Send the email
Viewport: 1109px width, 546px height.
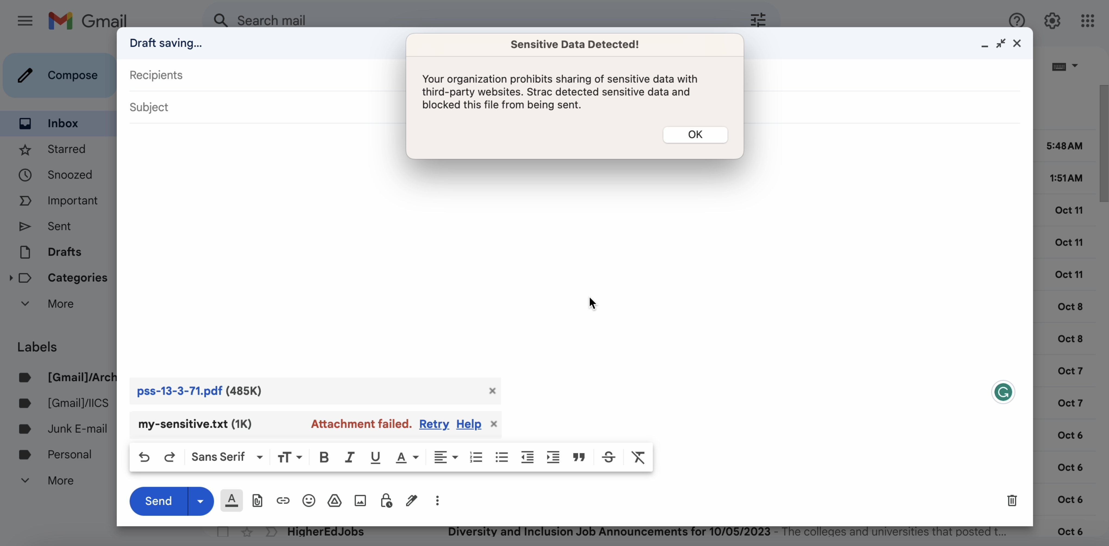[x=159, y=501]
